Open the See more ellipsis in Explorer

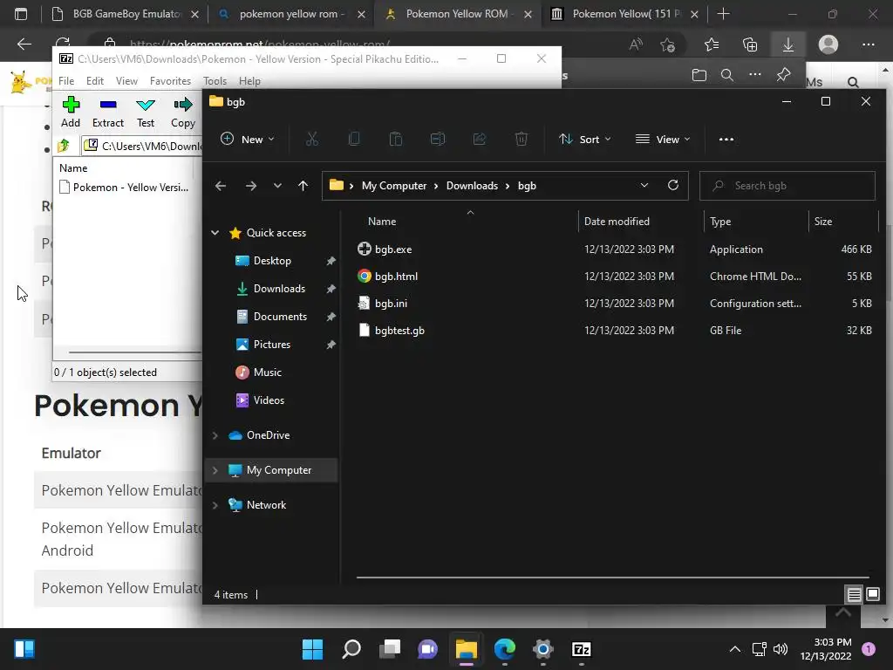(726, 139)
